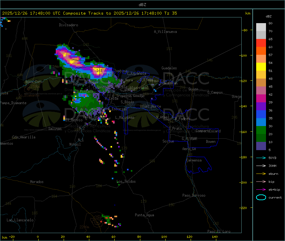The height and width of the screenshot is (241, 285).
Task: Click the Agua_Toro map label
Action: pos(34,82)
